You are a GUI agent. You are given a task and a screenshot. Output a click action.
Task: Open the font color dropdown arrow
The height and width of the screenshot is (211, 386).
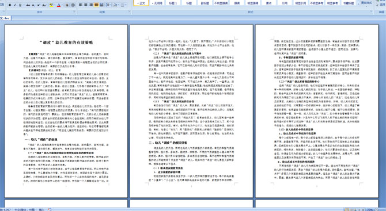tap(62, 5)
